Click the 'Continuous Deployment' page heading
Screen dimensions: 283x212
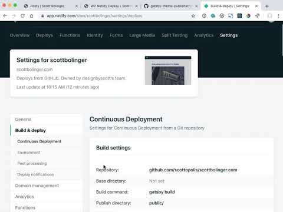126,119
